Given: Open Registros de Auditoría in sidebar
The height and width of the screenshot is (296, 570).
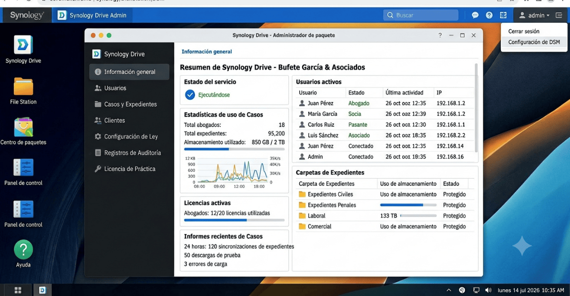Looking at the screenshot, I should click(129, 153).
